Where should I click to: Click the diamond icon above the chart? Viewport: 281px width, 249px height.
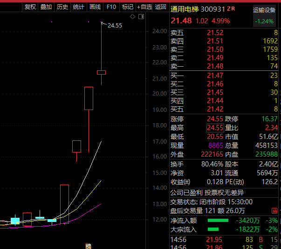133,17
